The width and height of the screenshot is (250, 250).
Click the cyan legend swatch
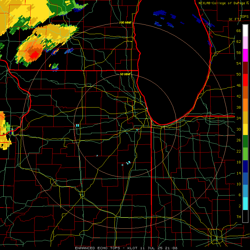pyautogui.click(x=245, y=204)
